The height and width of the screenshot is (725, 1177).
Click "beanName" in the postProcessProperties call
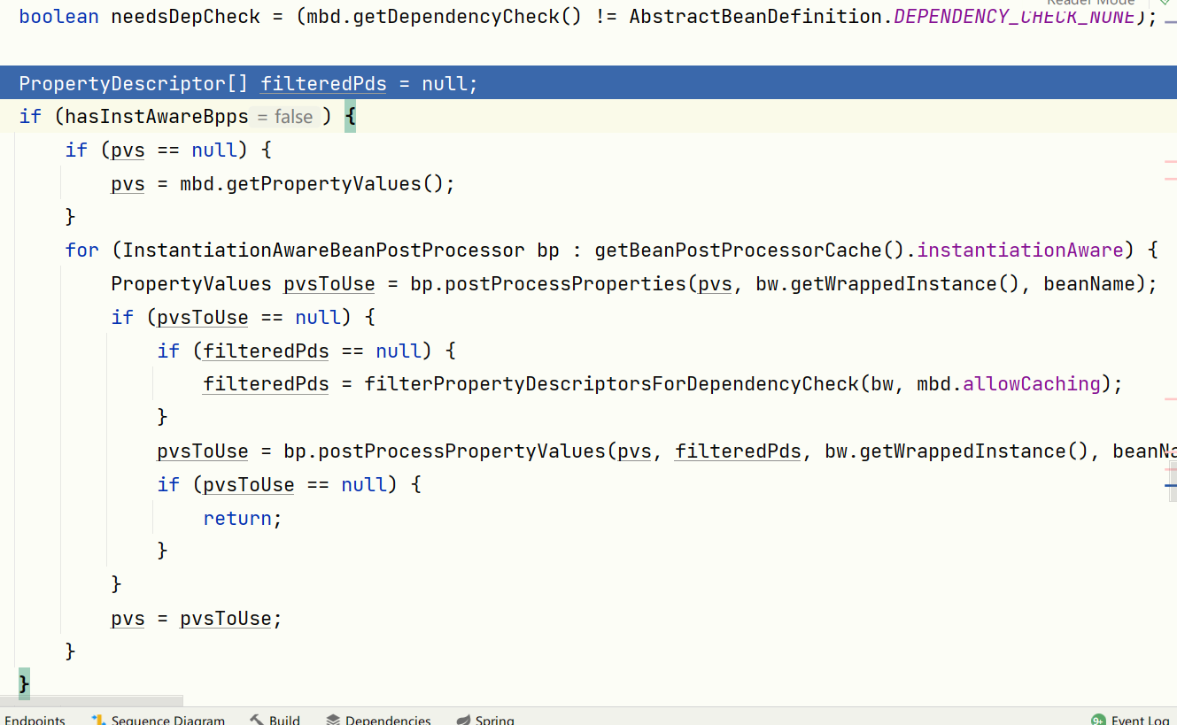[1089, 284]
